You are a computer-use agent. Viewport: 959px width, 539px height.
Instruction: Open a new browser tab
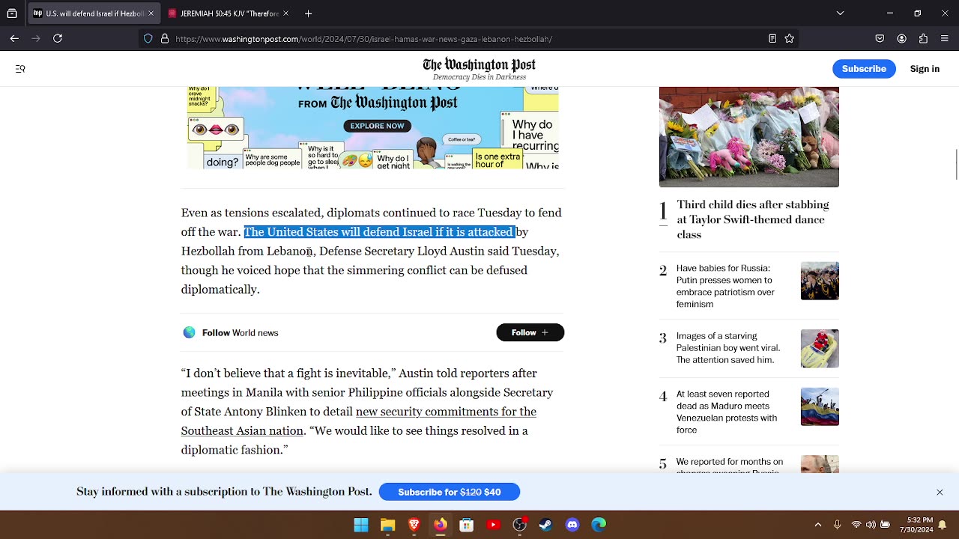(x=308, y=13)
